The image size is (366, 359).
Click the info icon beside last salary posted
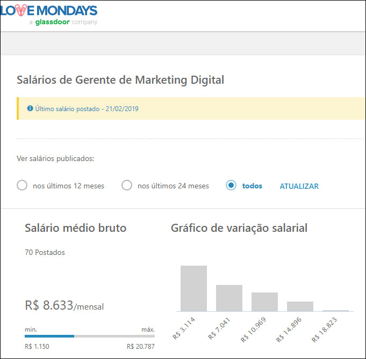[30, 108]
